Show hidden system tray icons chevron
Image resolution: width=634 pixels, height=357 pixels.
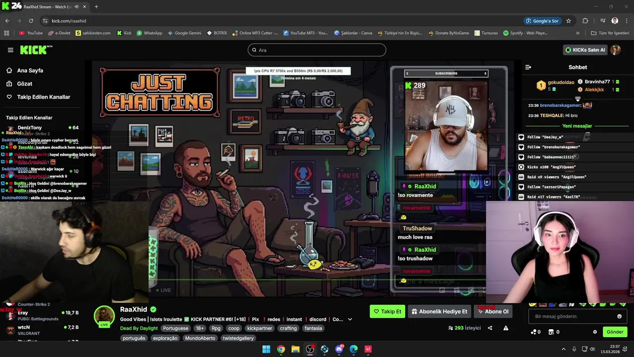[563, 349]
